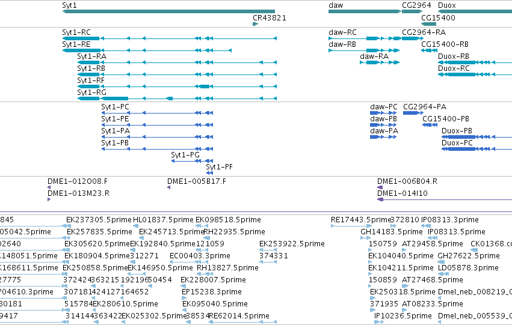Click protein Syt1-PG label
The image size is (512, 325).
[x=185, y=155]
